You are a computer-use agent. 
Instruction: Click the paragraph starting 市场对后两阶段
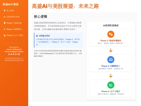[58, 53]
